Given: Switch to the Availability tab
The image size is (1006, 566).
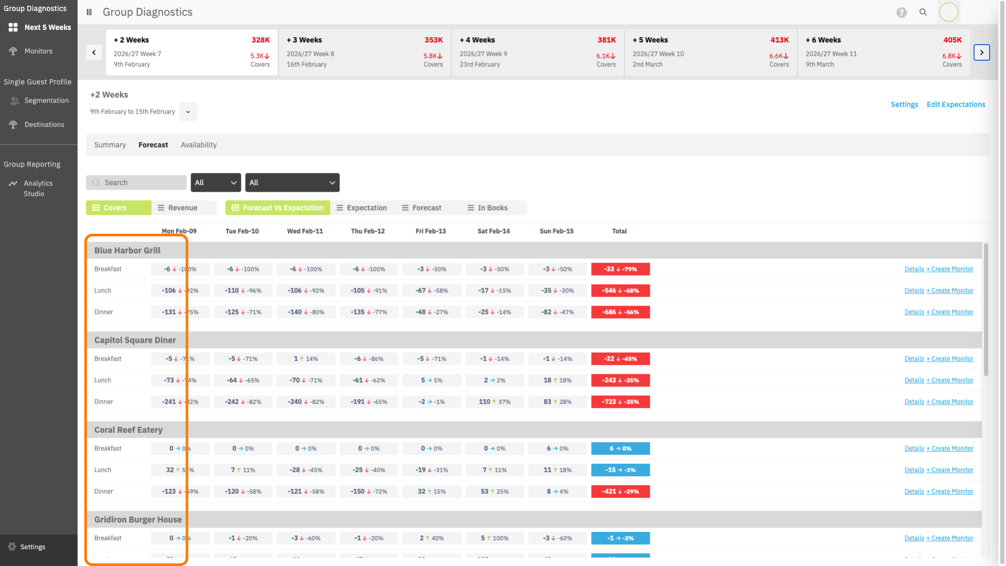Looking at the screenshot, I should click(199, 145).
